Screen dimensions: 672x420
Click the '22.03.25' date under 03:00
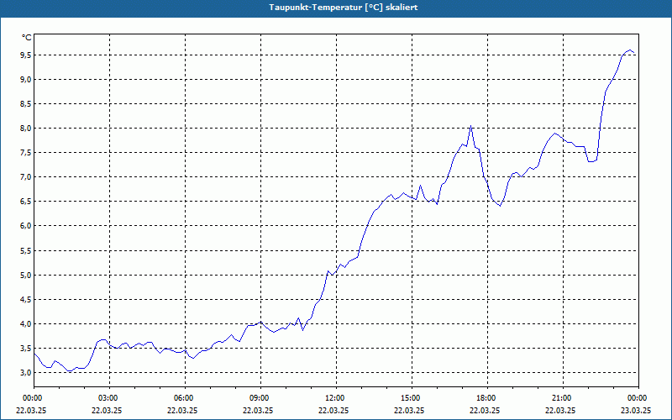(107, 410)
